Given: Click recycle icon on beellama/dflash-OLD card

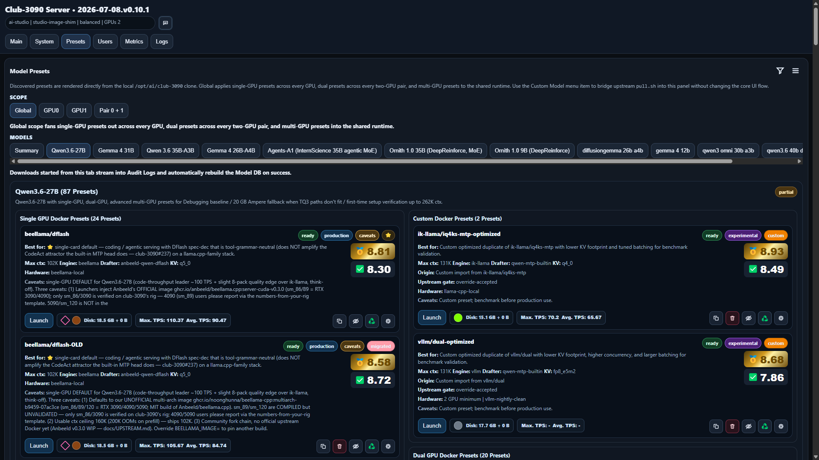Looking at the screenshot, I should click(x=372, y=446).
